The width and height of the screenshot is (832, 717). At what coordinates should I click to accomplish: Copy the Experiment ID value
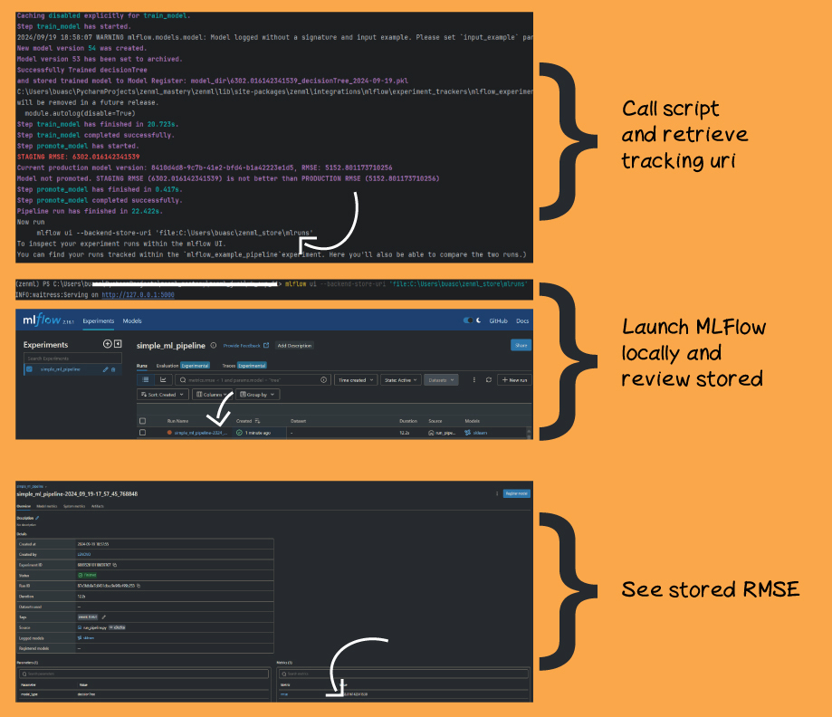pos(115,565)
